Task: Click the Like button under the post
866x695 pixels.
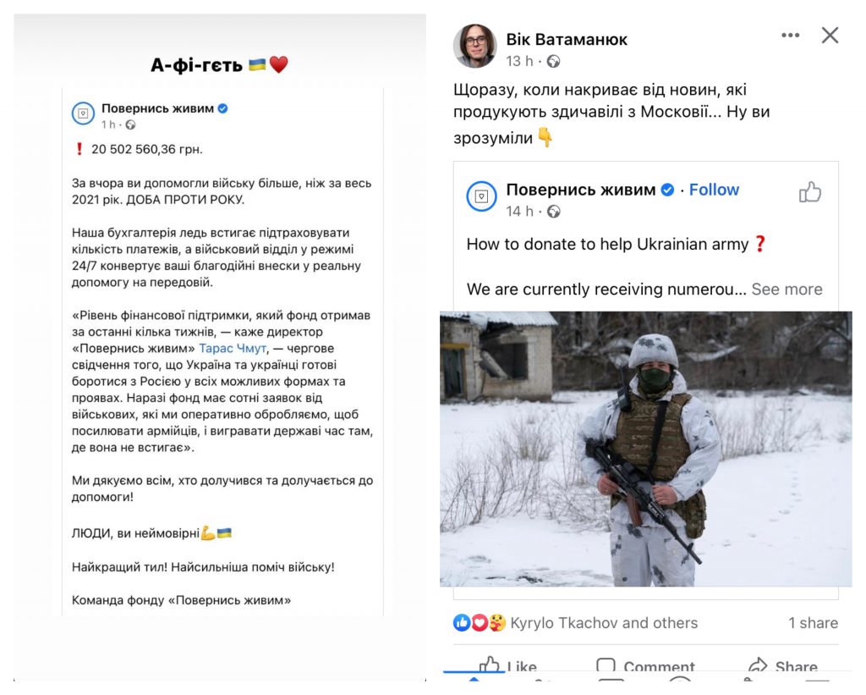Action: 507,667
